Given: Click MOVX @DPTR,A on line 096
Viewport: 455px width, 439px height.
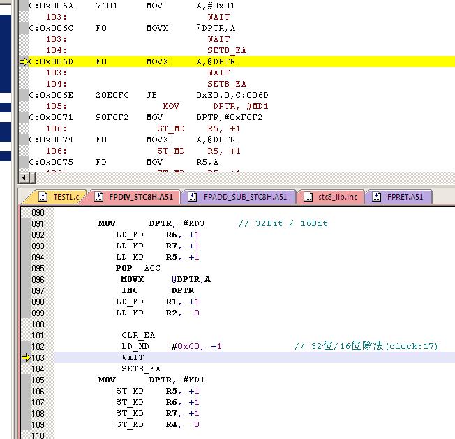Looking at the screenshot, I should coord(165,279).
